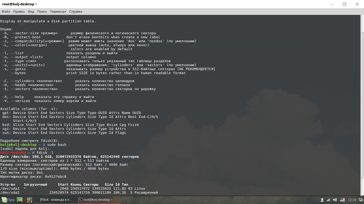Click the window title 'root@kolj-desktop ~'
This screenshot has width=364, height=204.
tap(20, 4)
